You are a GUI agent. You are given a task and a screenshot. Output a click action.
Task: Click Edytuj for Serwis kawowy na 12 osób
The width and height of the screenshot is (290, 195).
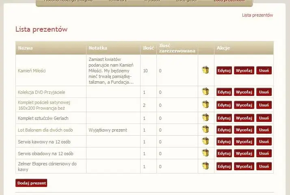pyautogui.click(x=224, y=141)
